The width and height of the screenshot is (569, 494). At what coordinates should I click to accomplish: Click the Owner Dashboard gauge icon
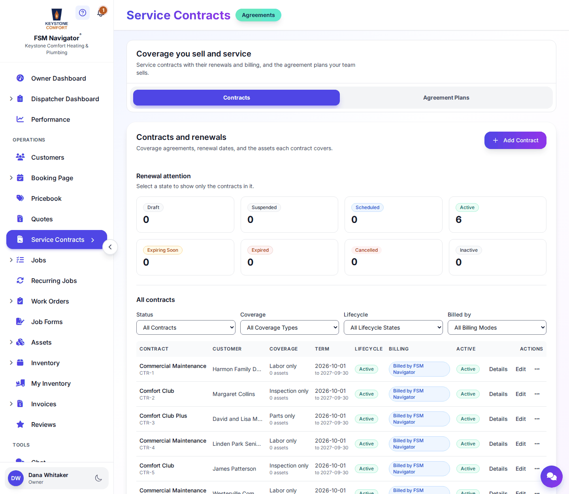click(x=20, y=78)
